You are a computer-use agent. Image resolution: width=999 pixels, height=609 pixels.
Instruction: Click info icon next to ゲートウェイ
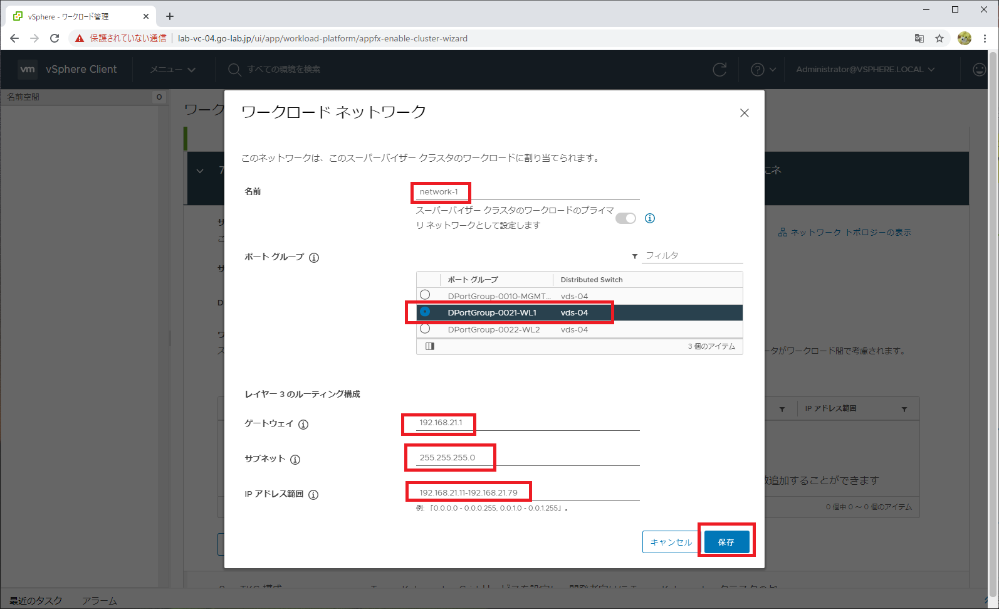coord(303,425)
